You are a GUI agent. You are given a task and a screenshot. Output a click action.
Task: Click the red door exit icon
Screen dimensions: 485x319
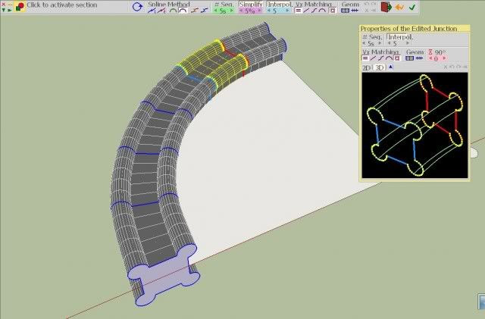click(386, 7)
